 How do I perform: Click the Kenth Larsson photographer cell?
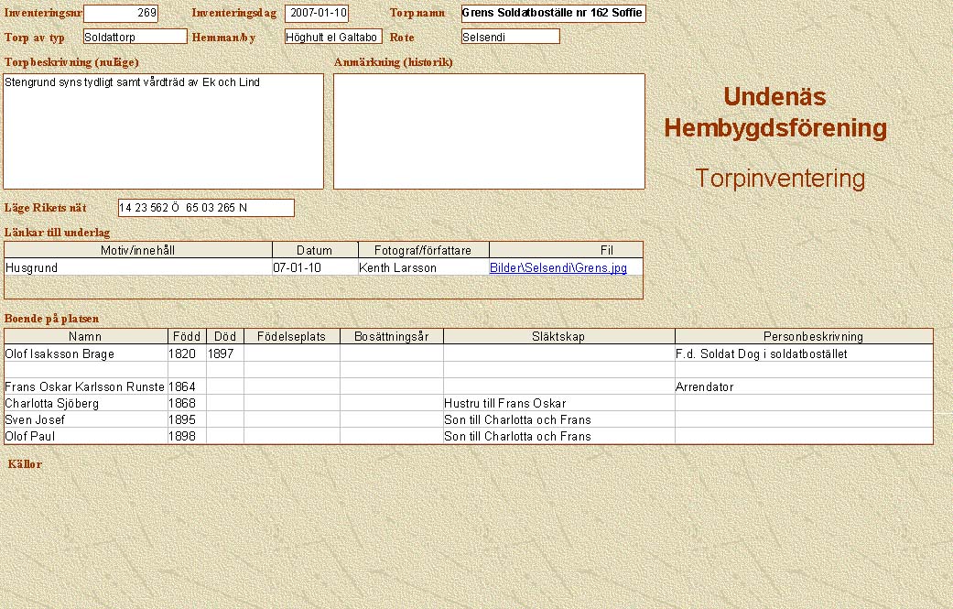click(x=423, y=268)
